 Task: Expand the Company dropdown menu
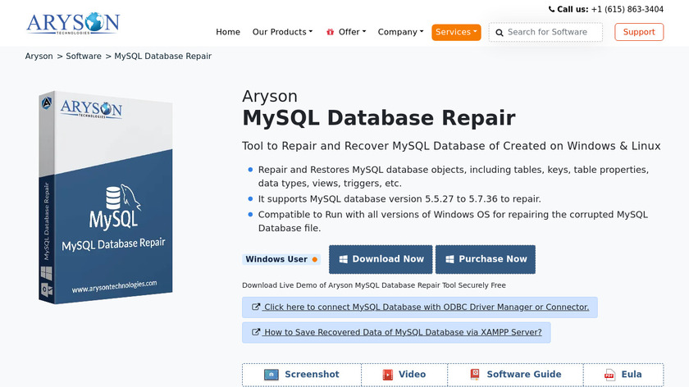pos(401,32)
